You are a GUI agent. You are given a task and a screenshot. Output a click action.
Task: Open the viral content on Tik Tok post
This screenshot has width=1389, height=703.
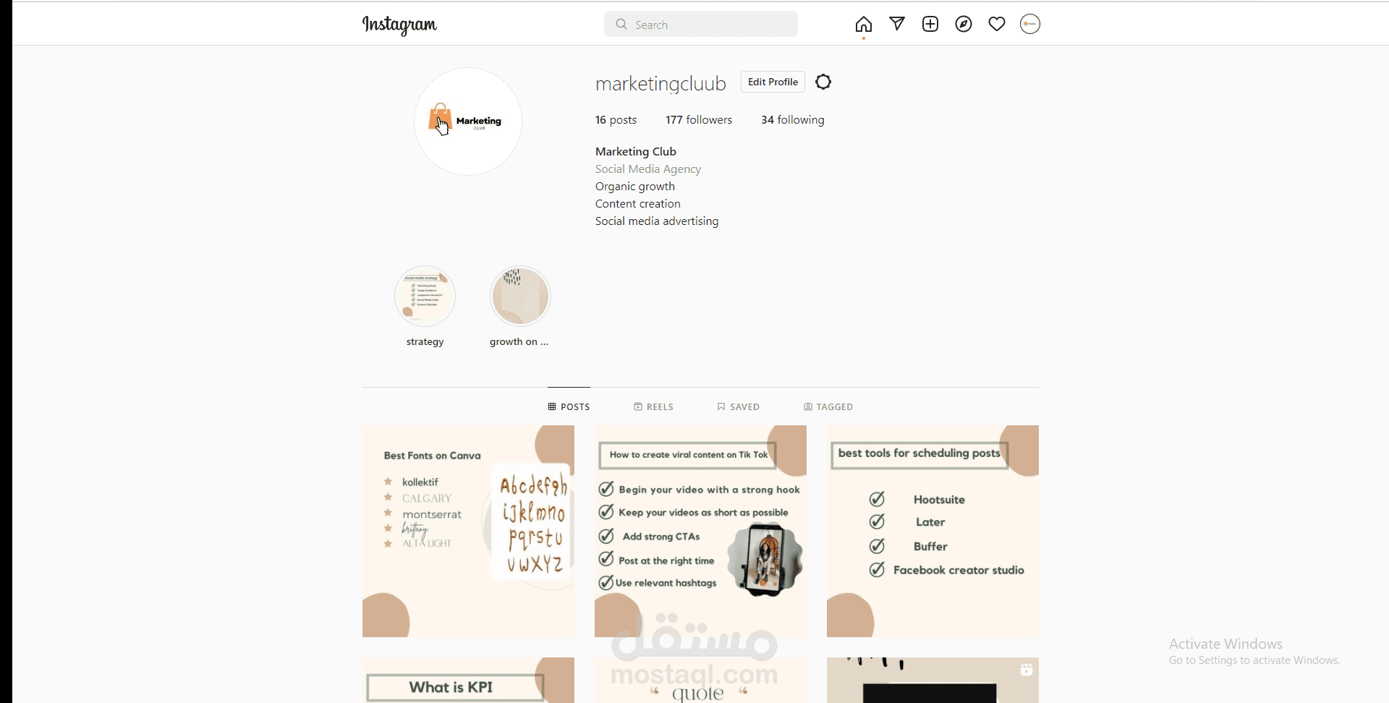click(x=700, y=531)
